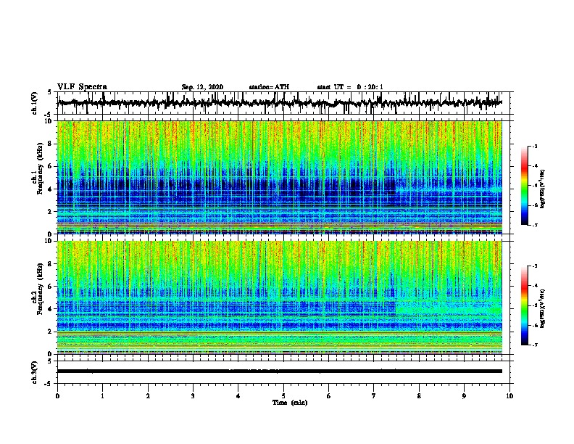Click the ch.2 spectrogram panel
Image resolution: width=574 pixels, height=444 pixels.
pyautogui.click(x=279, y=297)
